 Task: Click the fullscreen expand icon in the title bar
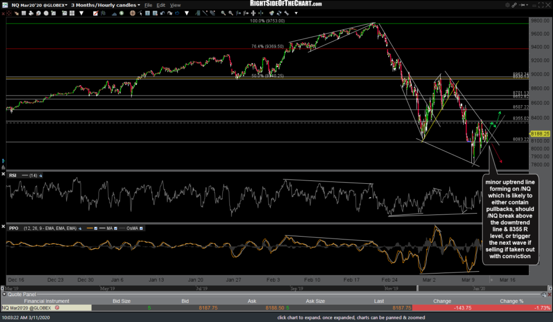pos(541,5)
